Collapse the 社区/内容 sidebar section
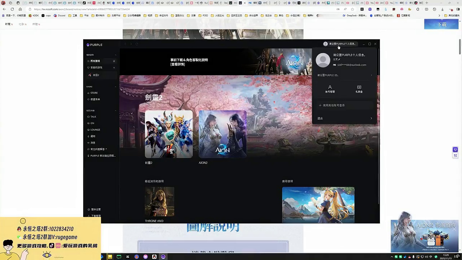 click(115, 111)
